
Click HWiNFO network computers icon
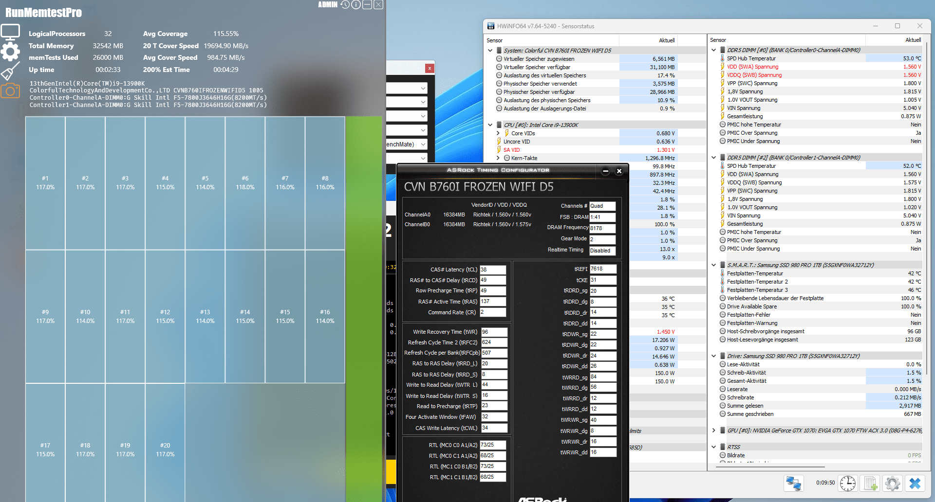click(793, 483)
